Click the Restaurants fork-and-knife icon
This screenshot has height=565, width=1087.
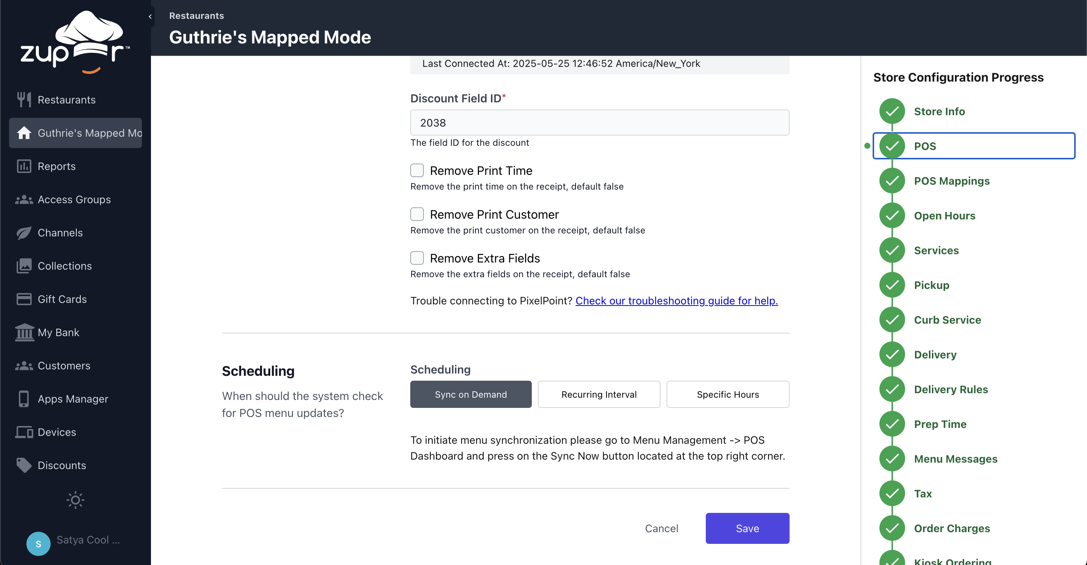24,100
